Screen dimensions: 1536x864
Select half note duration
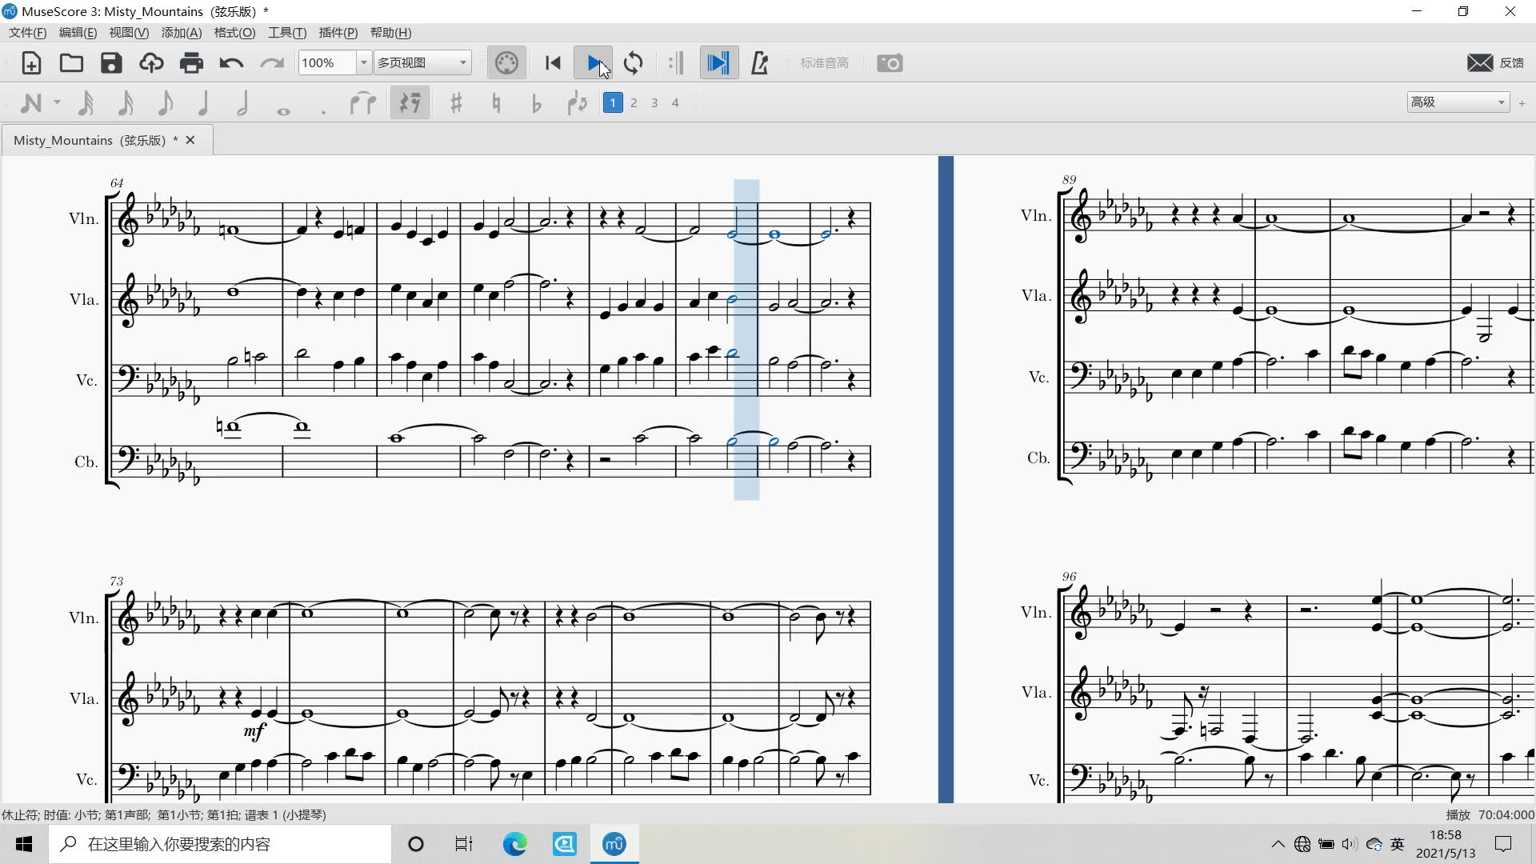tap(242, 102)
